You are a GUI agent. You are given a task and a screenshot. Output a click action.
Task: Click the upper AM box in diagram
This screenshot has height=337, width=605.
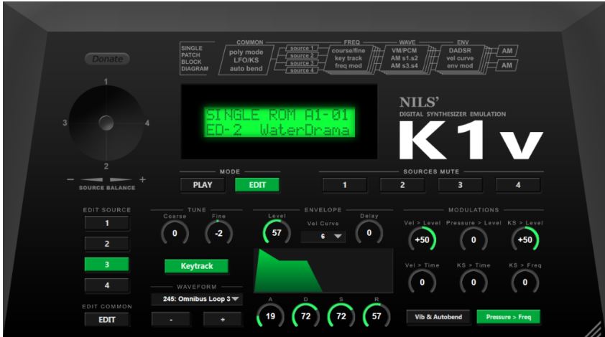[507, 51]
